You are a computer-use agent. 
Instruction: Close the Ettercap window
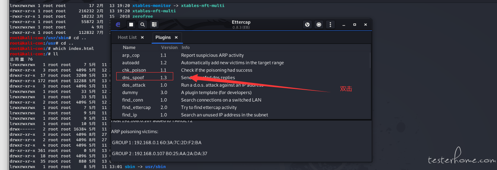click(x=366, y=25)
